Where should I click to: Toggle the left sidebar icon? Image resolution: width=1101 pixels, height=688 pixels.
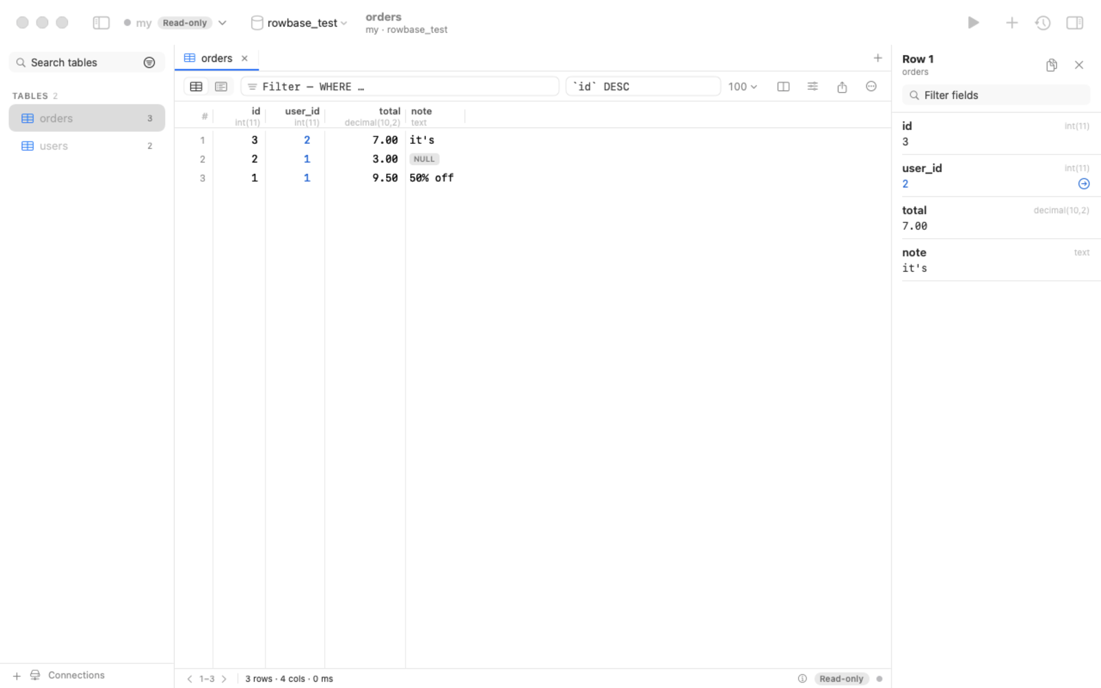pos(101,23)
